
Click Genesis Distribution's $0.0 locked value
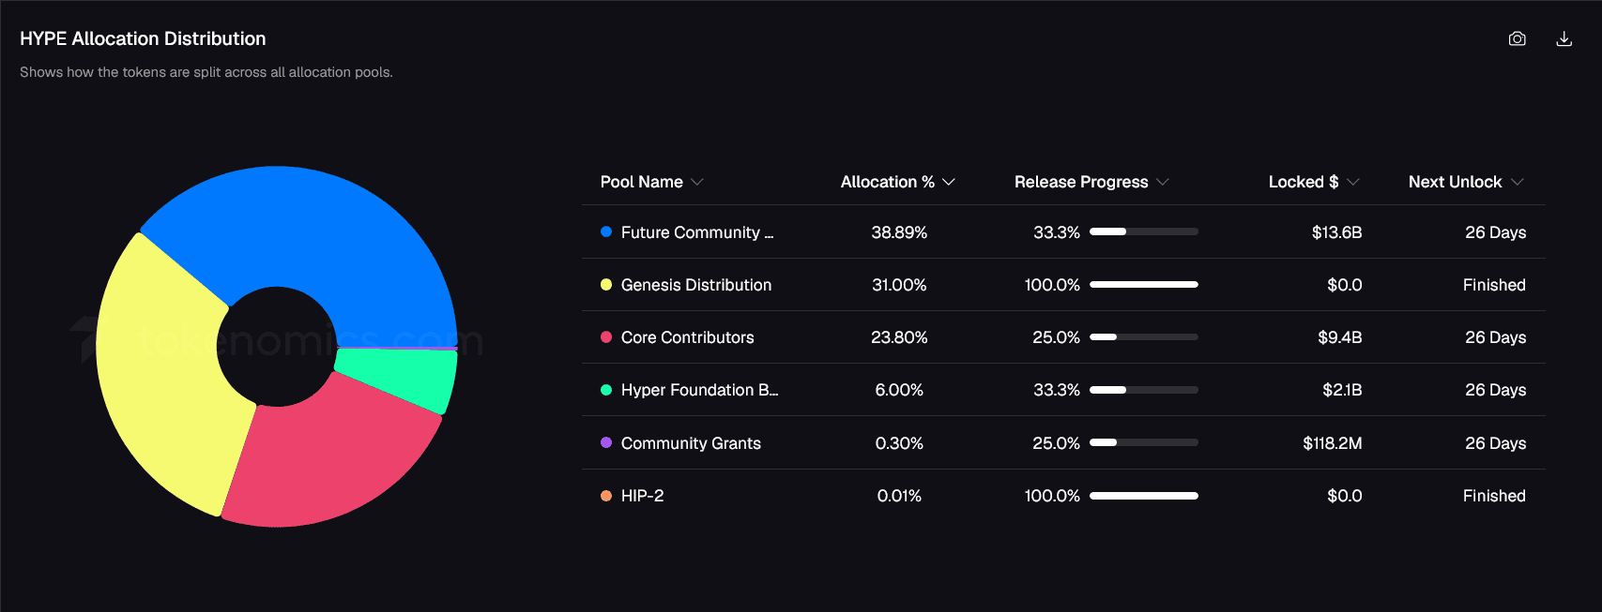coord(1345,285)
